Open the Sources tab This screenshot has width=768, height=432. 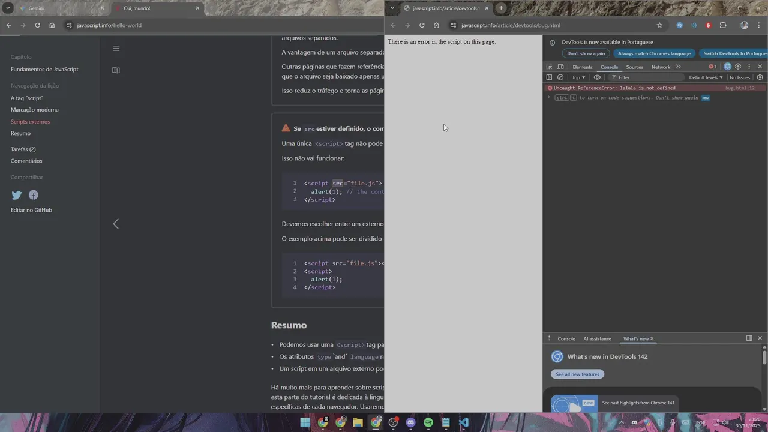(634, 67)
